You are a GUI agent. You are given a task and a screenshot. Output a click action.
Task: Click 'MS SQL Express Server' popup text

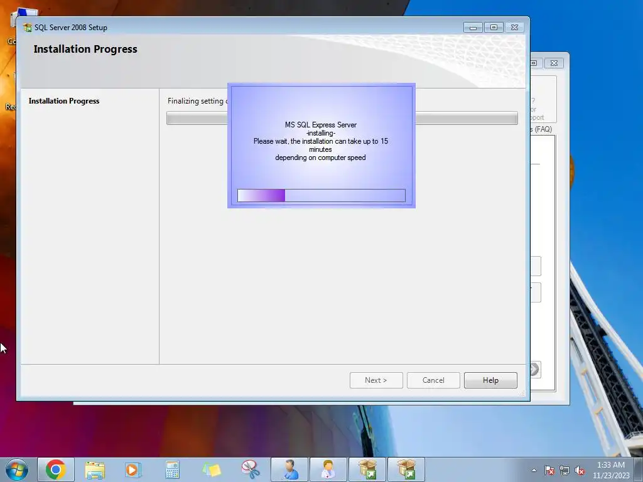(x=321, y=125)
